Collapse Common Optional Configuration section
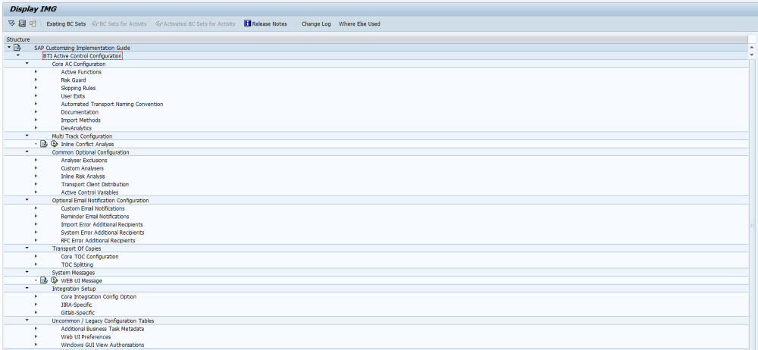 (27, 152)
